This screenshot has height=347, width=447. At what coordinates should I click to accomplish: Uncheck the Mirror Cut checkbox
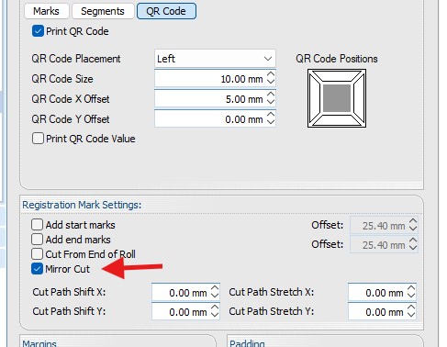pos(37,269)
